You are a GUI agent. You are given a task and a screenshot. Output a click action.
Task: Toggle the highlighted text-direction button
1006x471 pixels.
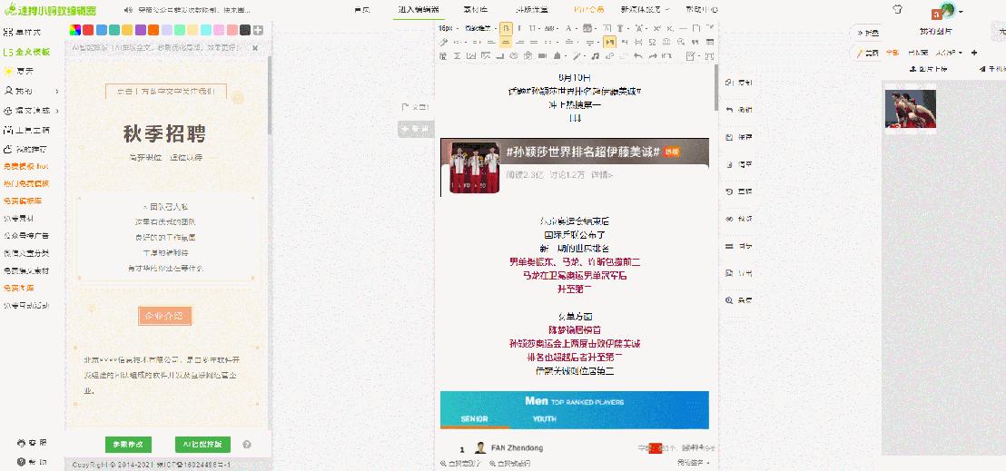pyautogui.click(x=610, y=42)
